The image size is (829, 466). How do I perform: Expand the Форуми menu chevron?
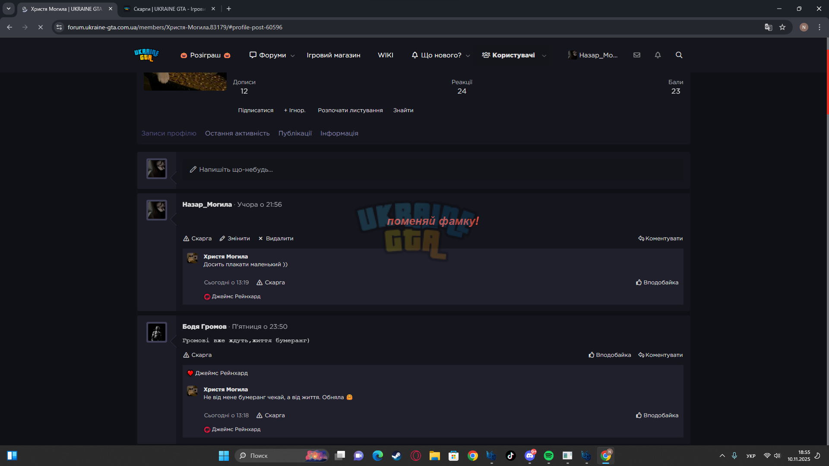pyautogui.click(x=293, y=56)
